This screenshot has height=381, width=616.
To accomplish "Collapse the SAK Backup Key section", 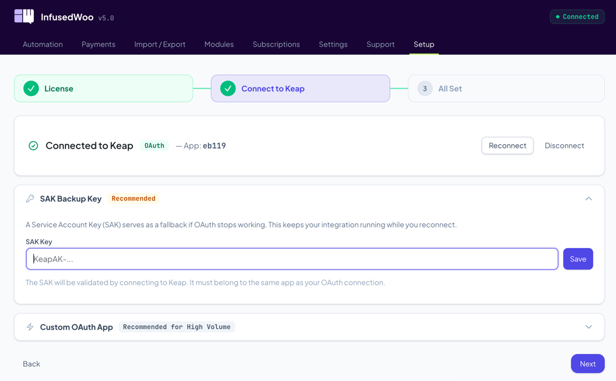I will point(588,199).
